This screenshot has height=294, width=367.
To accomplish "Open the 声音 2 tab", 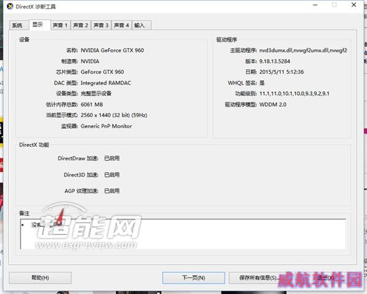I will click(81, 25).
